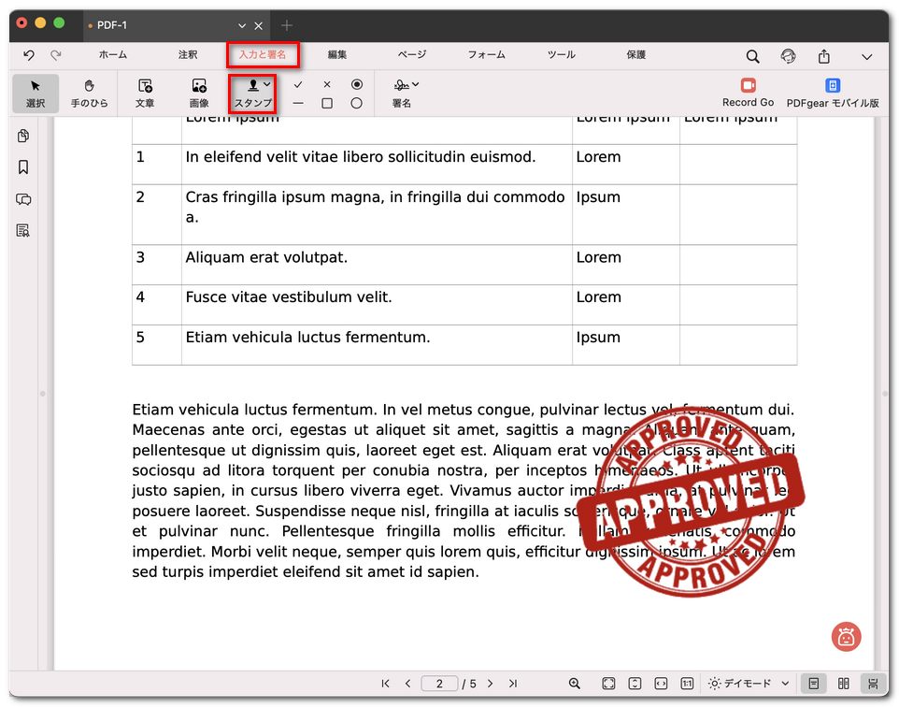The width and height of the screenshot is (899, 707).
Task: Click the share icon in the top bar
Action: (823, 57)
